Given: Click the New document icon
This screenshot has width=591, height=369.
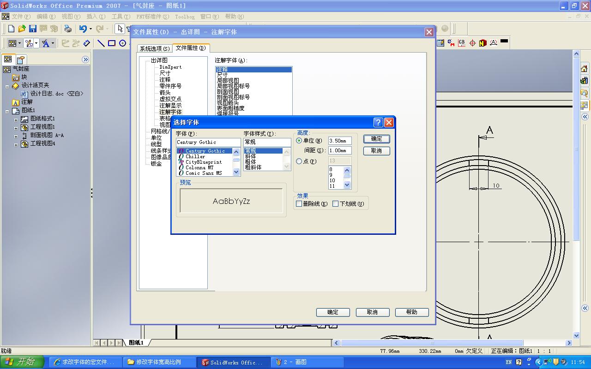Looking at the screenshot, I should pyautogui.click(x=12, y=29).
